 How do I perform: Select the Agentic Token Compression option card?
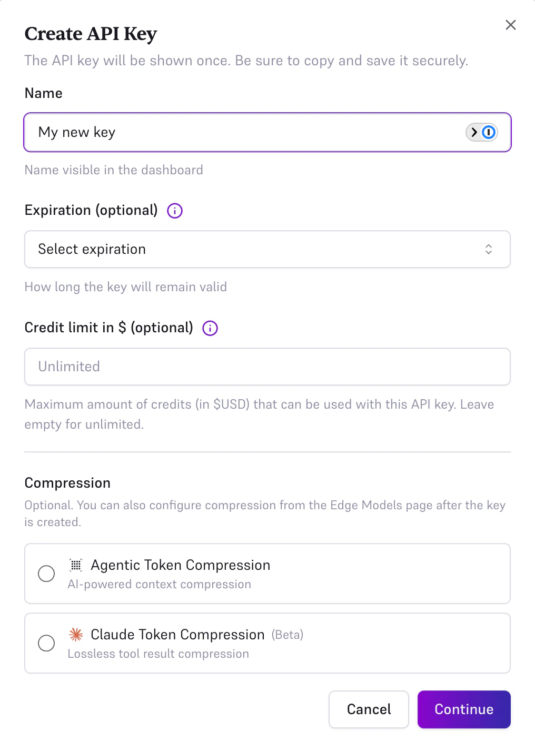click(x=267, y=574)
